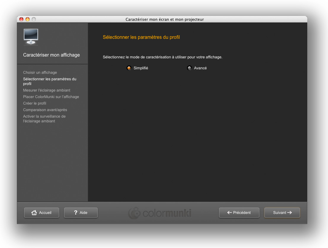This screenshot has height=248, width=328.
Task: Jump to Créer le profil step
Action: click(34, 103)
